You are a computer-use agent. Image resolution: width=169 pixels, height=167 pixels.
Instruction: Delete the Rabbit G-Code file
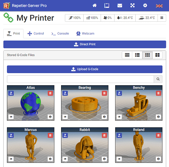tap(104, 135)
